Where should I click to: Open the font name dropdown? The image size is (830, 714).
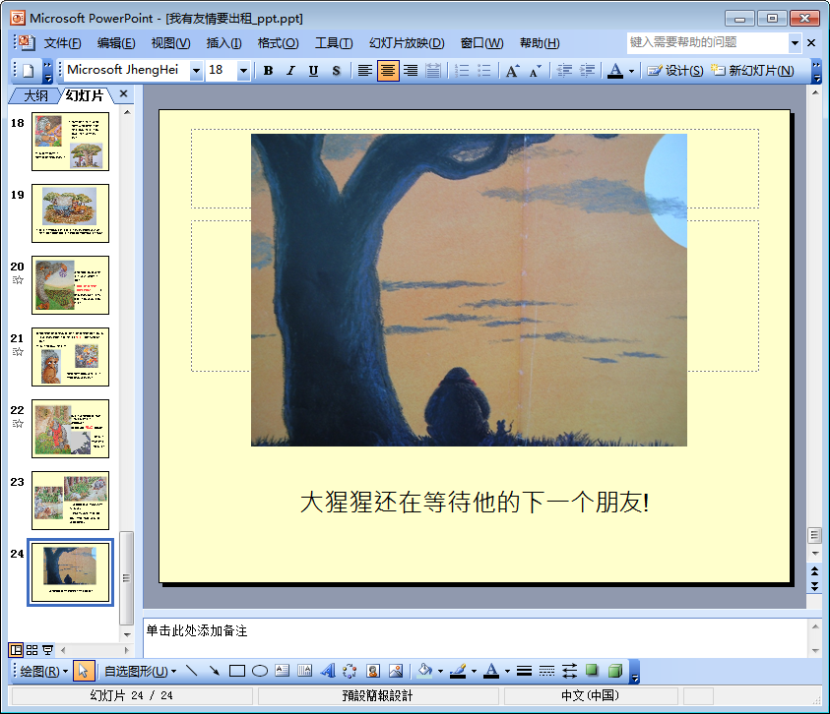point(196,71)
